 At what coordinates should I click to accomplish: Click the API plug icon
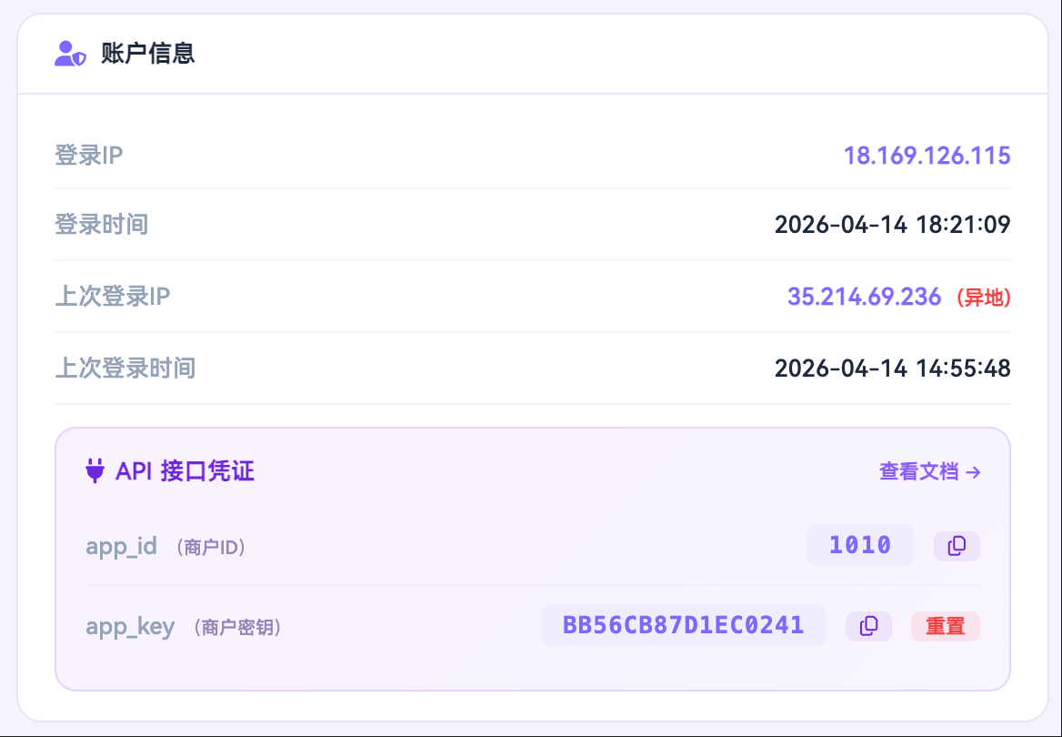95,471
